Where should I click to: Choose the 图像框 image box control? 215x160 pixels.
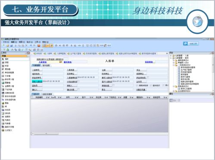6,83
